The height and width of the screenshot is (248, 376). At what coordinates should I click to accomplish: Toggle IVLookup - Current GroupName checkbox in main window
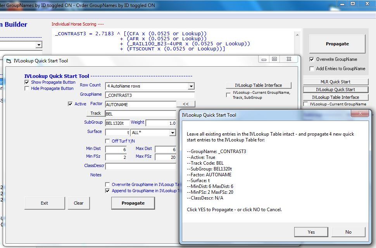(306, 104)
